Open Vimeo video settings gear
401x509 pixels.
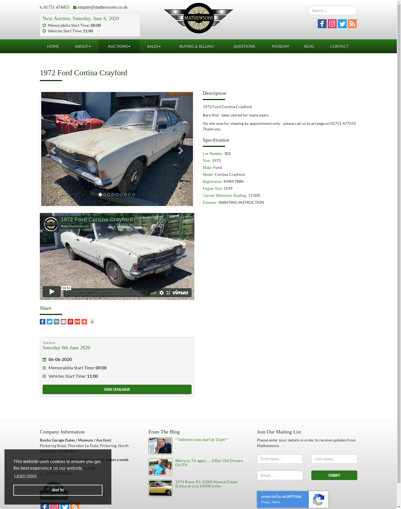click(162, 293)
